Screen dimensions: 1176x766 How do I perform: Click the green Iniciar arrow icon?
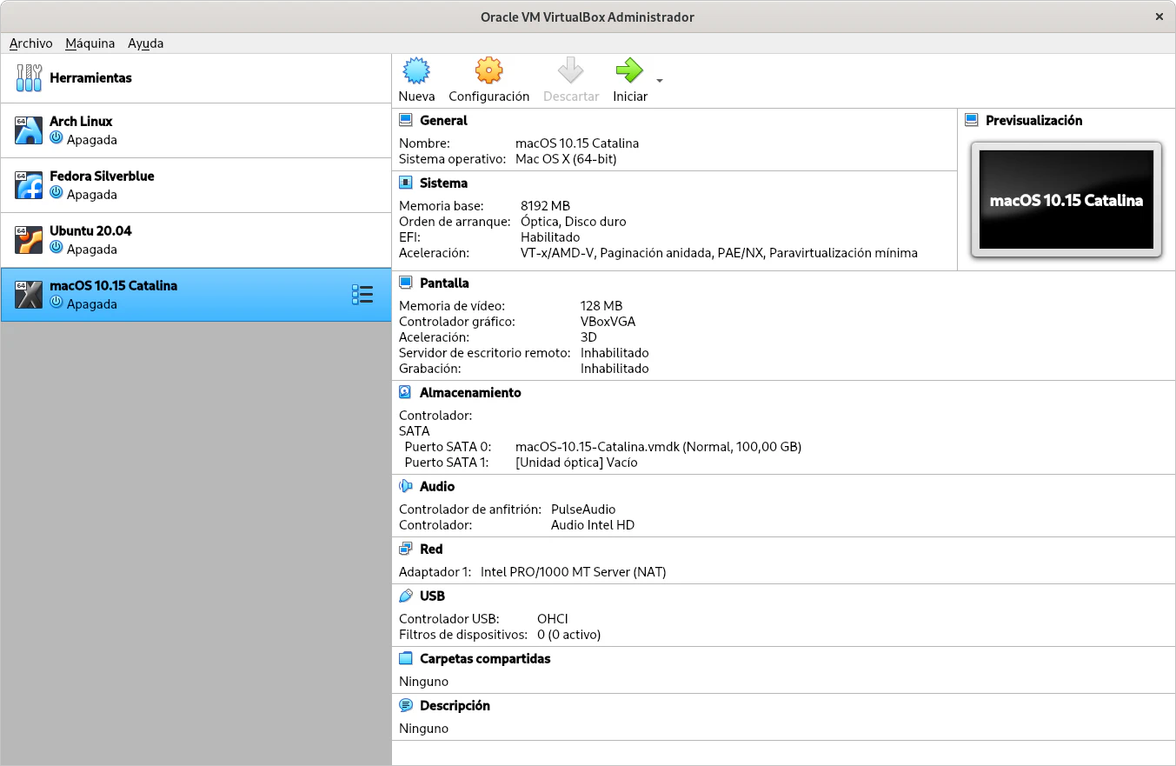click(629, 70)
